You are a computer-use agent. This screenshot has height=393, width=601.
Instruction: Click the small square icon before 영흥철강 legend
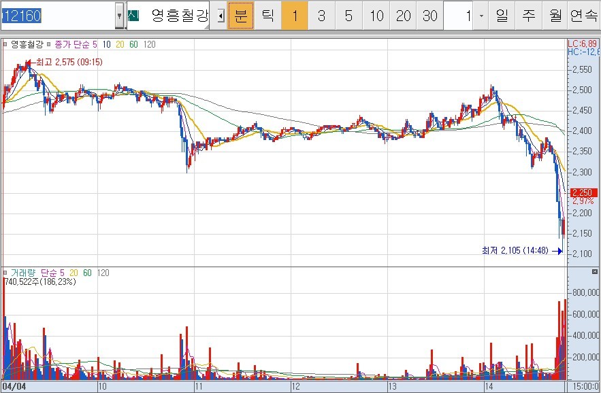click(5, 44)
